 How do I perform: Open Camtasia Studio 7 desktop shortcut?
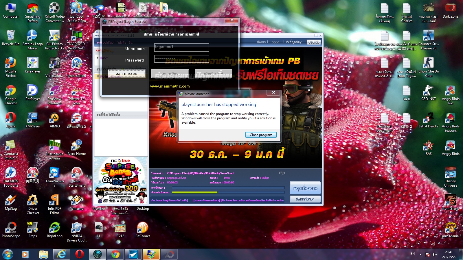tap(11, 150)
